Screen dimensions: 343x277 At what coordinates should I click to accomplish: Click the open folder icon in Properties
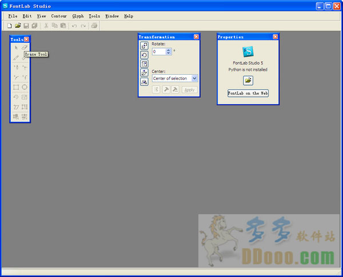(248, 81)
